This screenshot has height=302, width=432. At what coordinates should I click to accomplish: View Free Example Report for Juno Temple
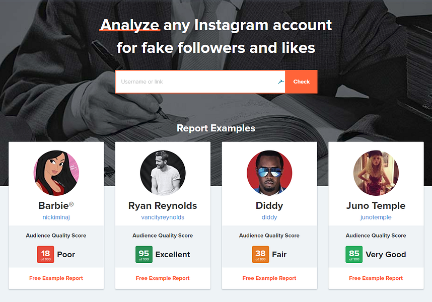[x=376, y=278]
